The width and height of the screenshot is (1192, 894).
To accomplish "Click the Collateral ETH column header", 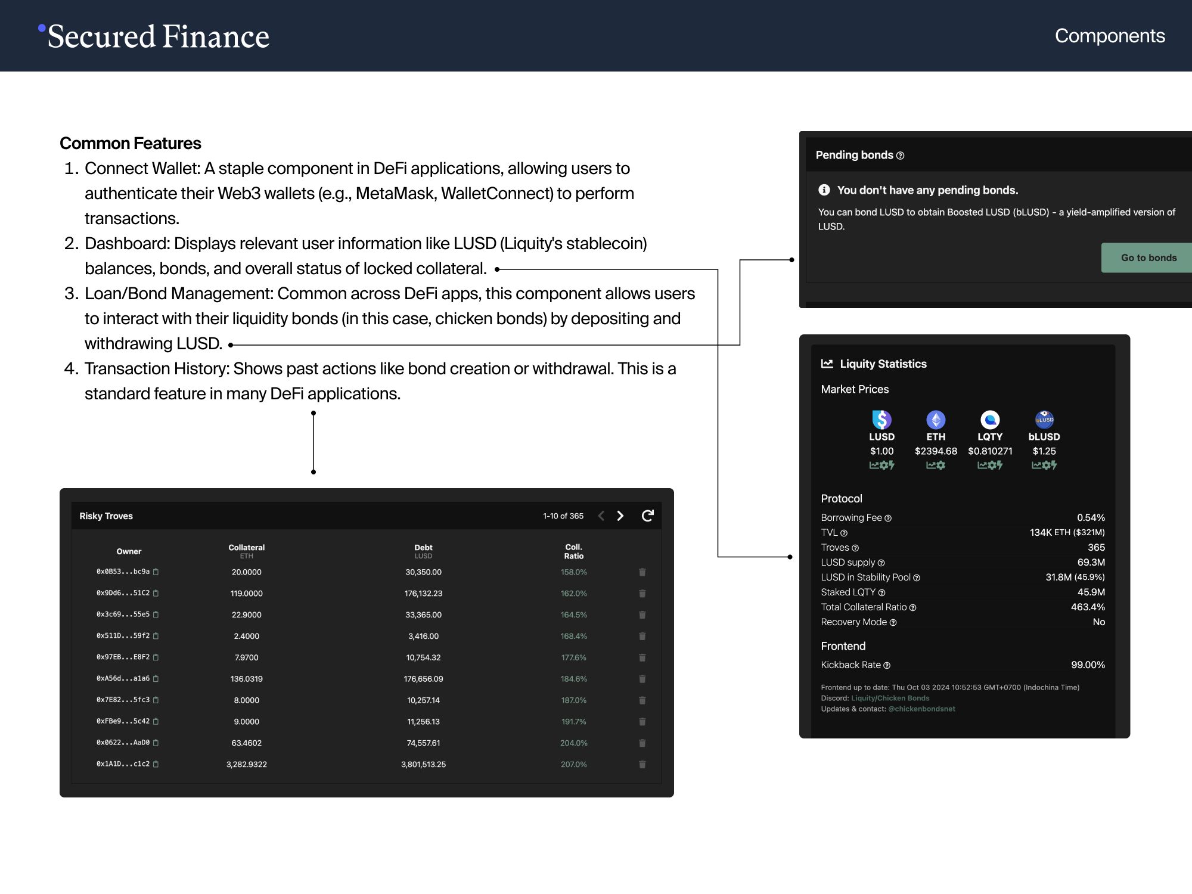I will [x=247, y=552].
